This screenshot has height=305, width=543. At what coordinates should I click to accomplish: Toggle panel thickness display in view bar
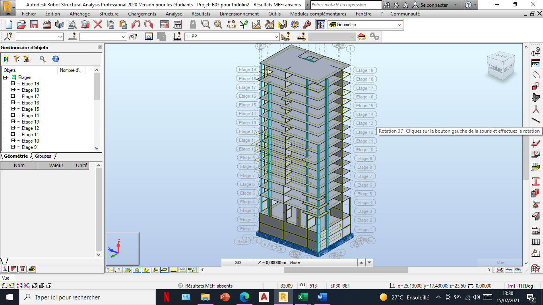click(164, 270)
